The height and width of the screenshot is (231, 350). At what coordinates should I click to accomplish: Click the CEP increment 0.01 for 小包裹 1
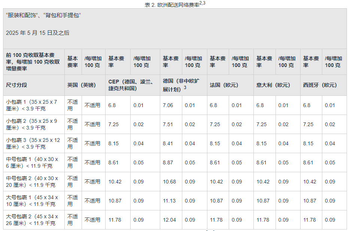139,105
